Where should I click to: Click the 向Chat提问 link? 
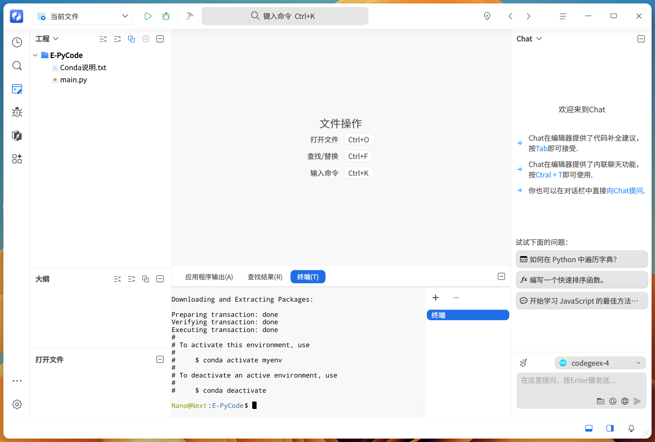click(x=625, y=191)
